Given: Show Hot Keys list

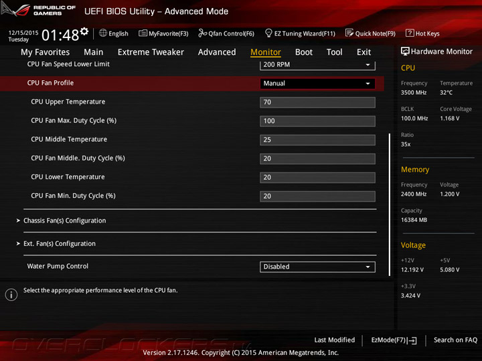Looking at the screenshot, I should point(422,33).
